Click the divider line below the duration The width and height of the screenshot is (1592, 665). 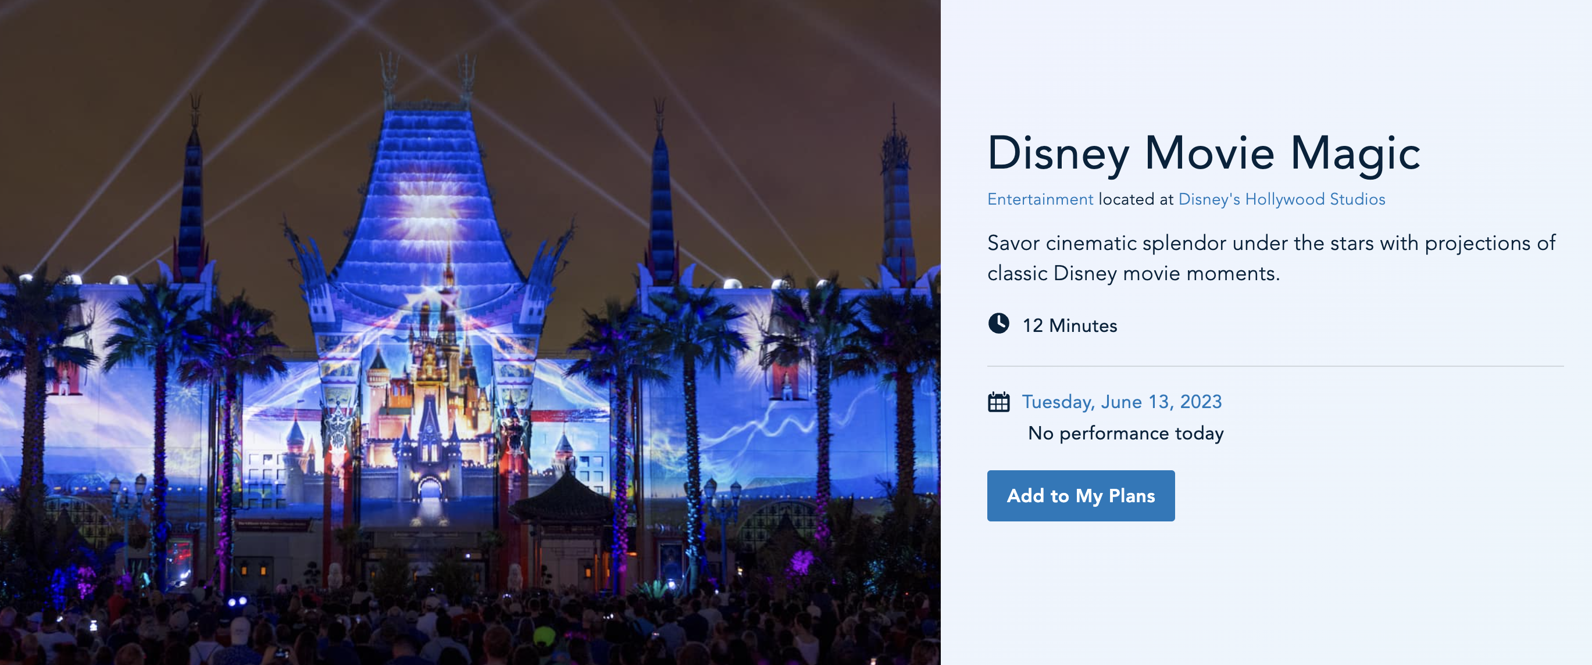[1275, 366]
